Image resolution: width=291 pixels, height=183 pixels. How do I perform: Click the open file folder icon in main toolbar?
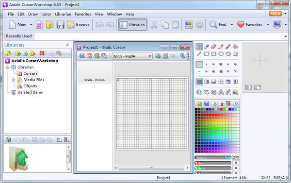(49, 25)
